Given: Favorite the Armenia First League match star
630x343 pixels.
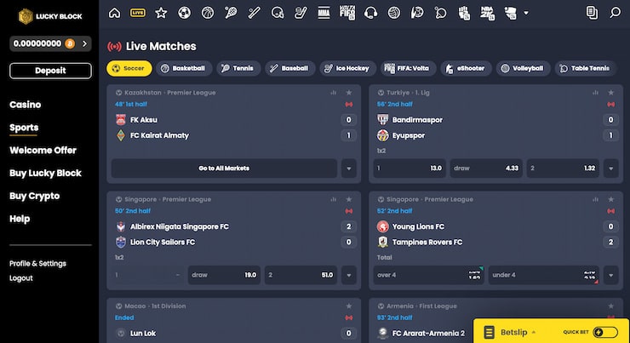Looking at the screenshot, I should 610,306.
